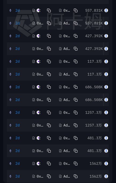Copy Ad... recipient in second 117.3万 row
The width and height of the screenshot is (116, 183).
[x=75, y=74]
